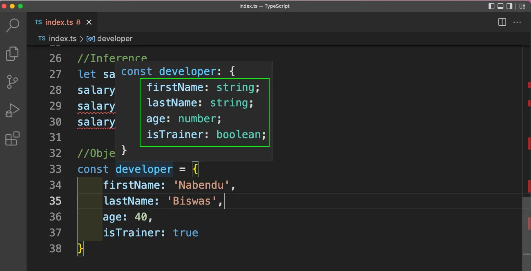Click the highlighted developer variable on line 33
The width and height of the screenshot is (531, 271).
click(x=144, y=169)
